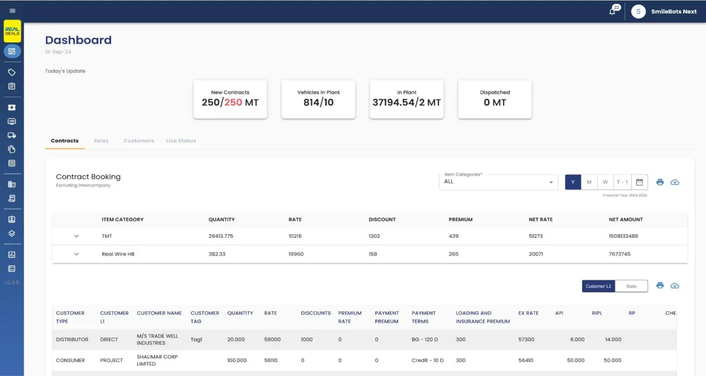
Task: Open the notifications bell icon
Action: pyautogui.click(x=612, y=11)
